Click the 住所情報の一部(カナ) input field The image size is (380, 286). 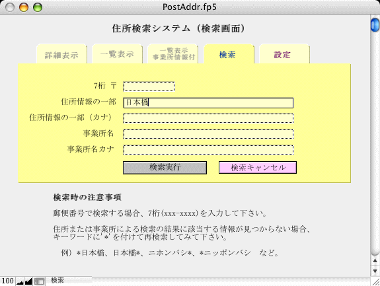coord(208,118)
